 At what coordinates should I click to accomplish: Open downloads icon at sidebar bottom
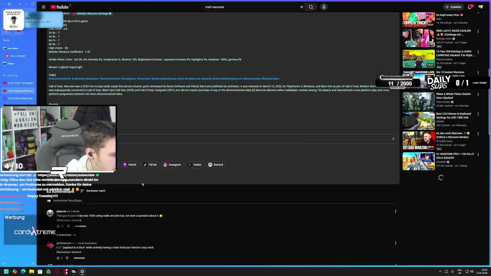[3, 263]
